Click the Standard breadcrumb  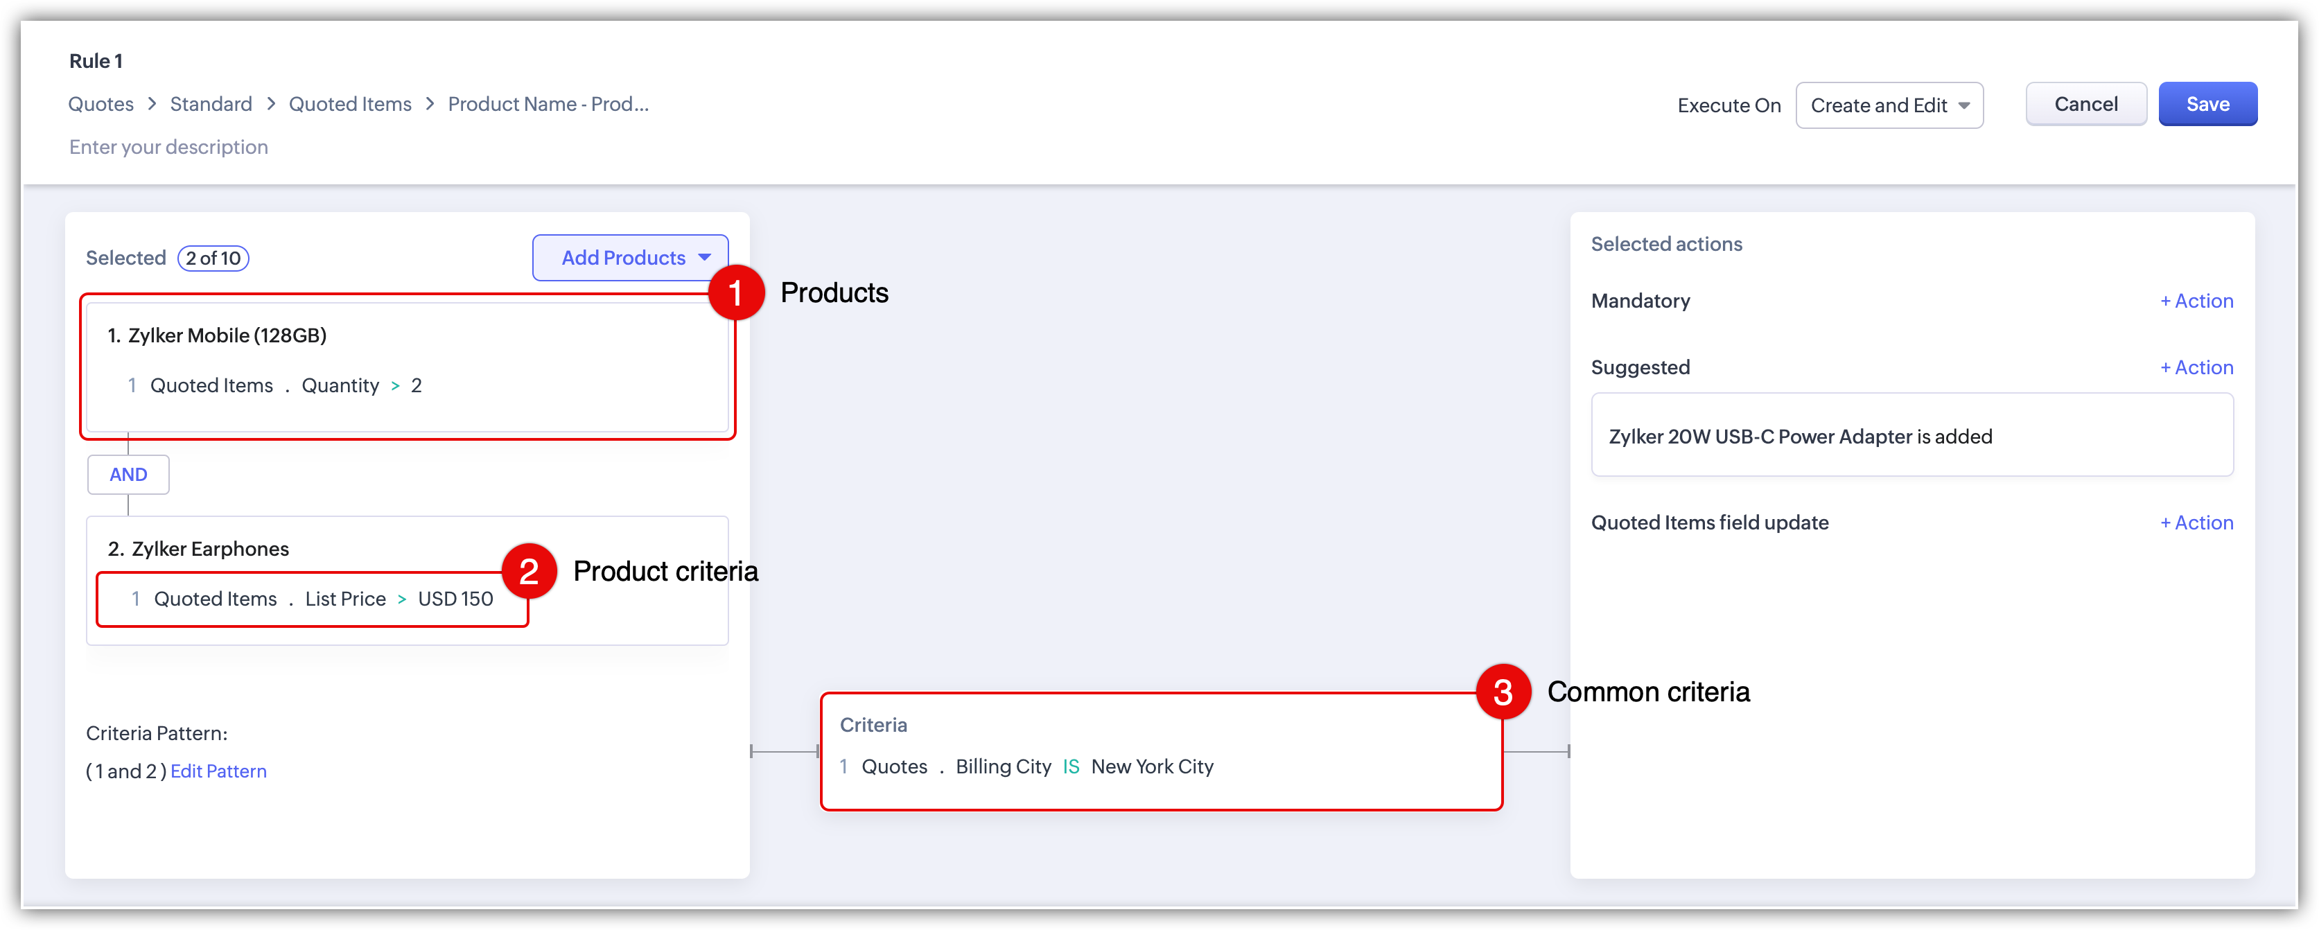[x=211, y=105]
